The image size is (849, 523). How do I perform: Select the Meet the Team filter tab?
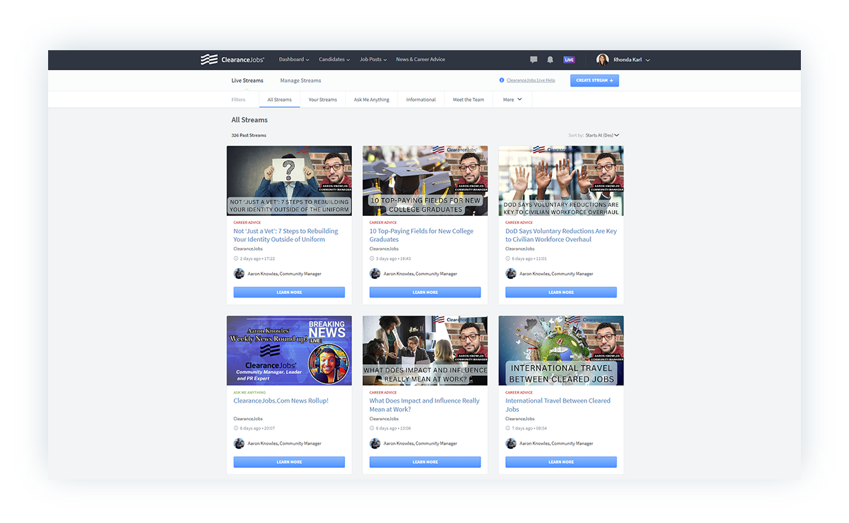[x=468, y=100]
